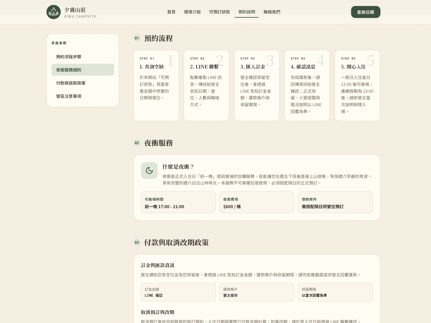Click the 2. LINE 聯繫 step card
431x323 pixels.
(x=207, y=86)
